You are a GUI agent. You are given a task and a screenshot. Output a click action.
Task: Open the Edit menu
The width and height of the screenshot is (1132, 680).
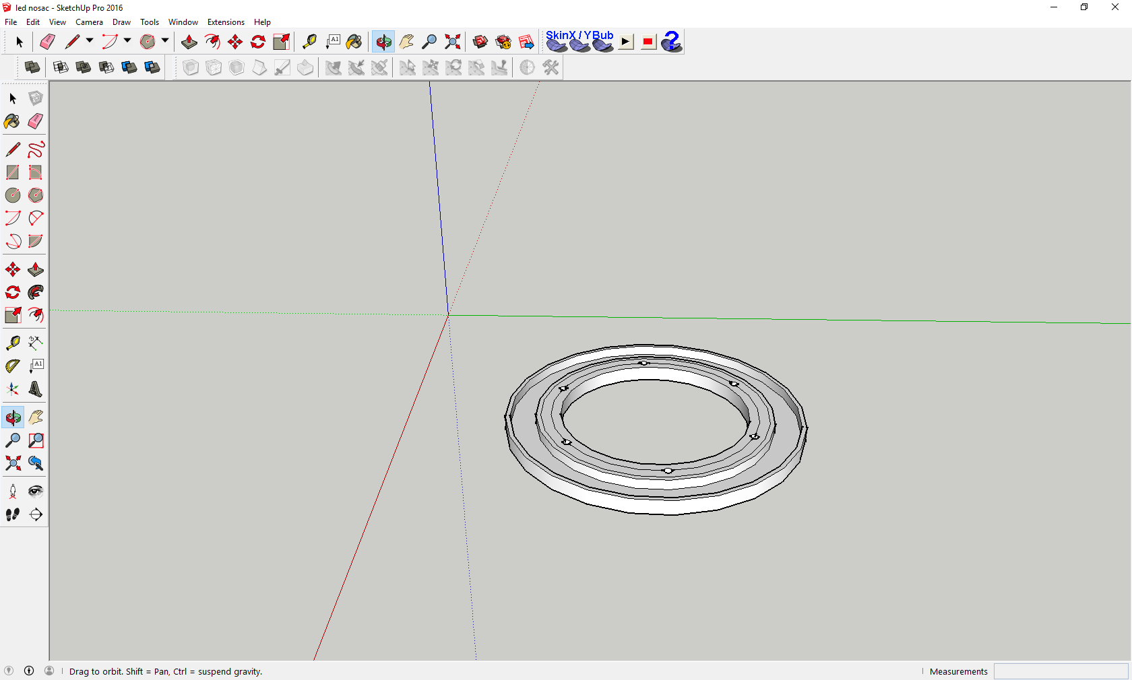pyautogui.click(x=33, y=22)
